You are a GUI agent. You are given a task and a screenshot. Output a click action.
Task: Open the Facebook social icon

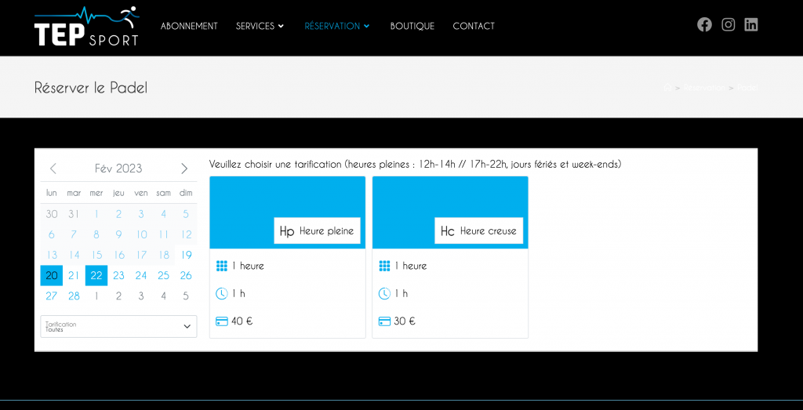pos(704,24)
